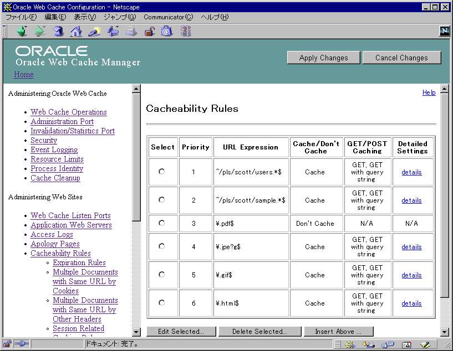Reload the page using toolbar icon
The width and height of the screenshot is (453, 351).
pyautogui.click(x=58, y=31)
